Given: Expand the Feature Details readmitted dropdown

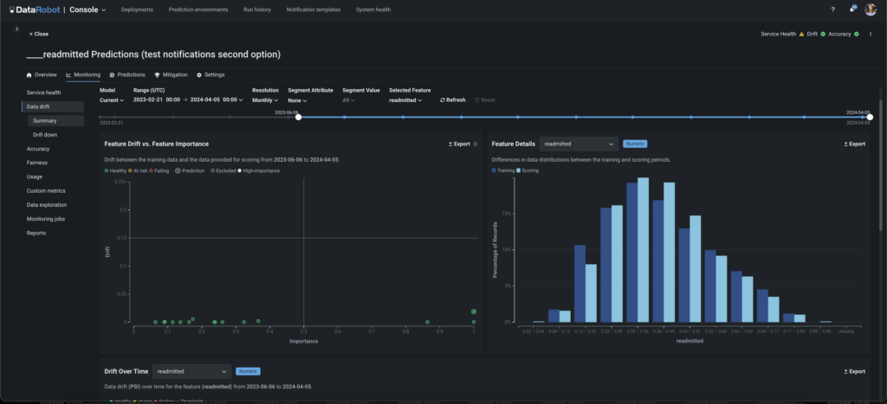Looking at the screenshot, I should (578, 144).
